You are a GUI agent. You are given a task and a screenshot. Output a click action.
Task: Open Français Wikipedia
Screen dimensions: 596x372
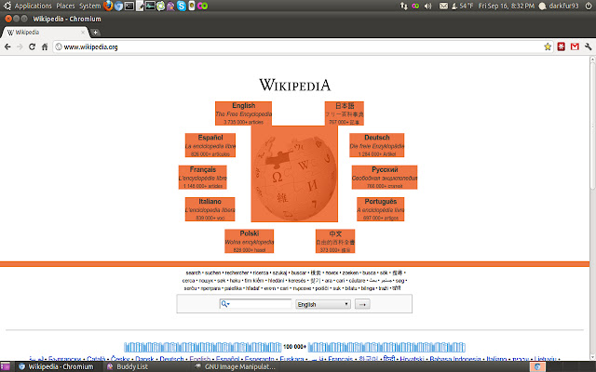pos(203,178)
